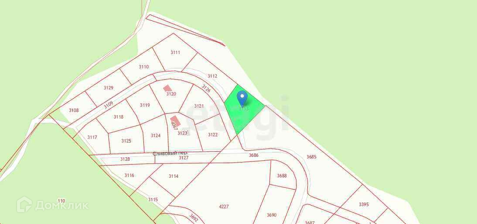Click land plot 3688

(282, 176)
